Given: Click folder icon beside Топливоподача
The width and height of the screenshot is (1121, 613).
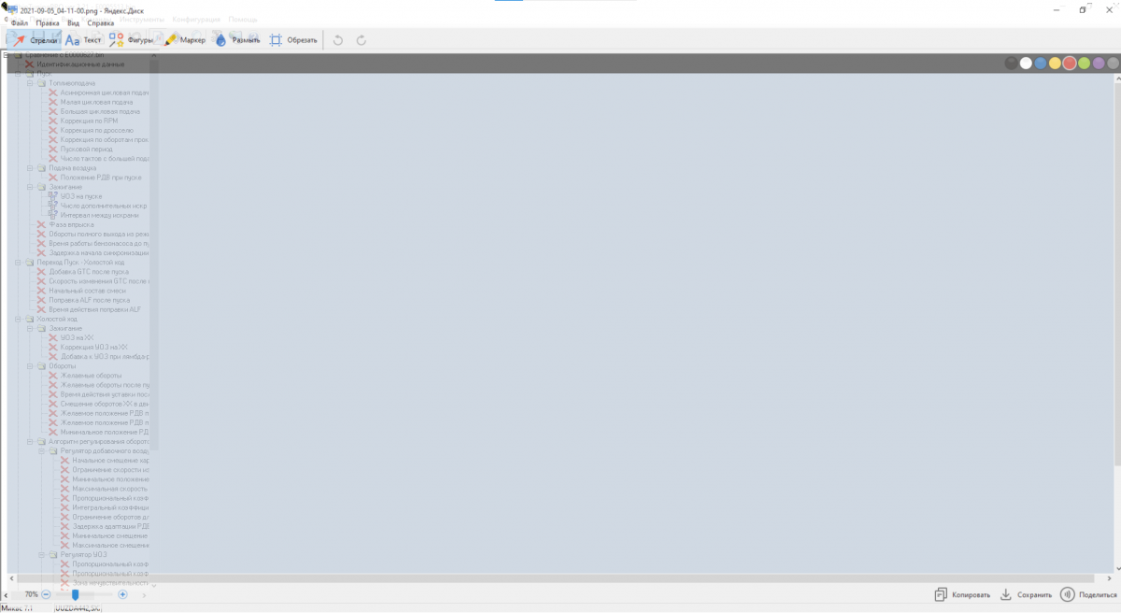Looking at the screenshot, I should coord(41,83).
